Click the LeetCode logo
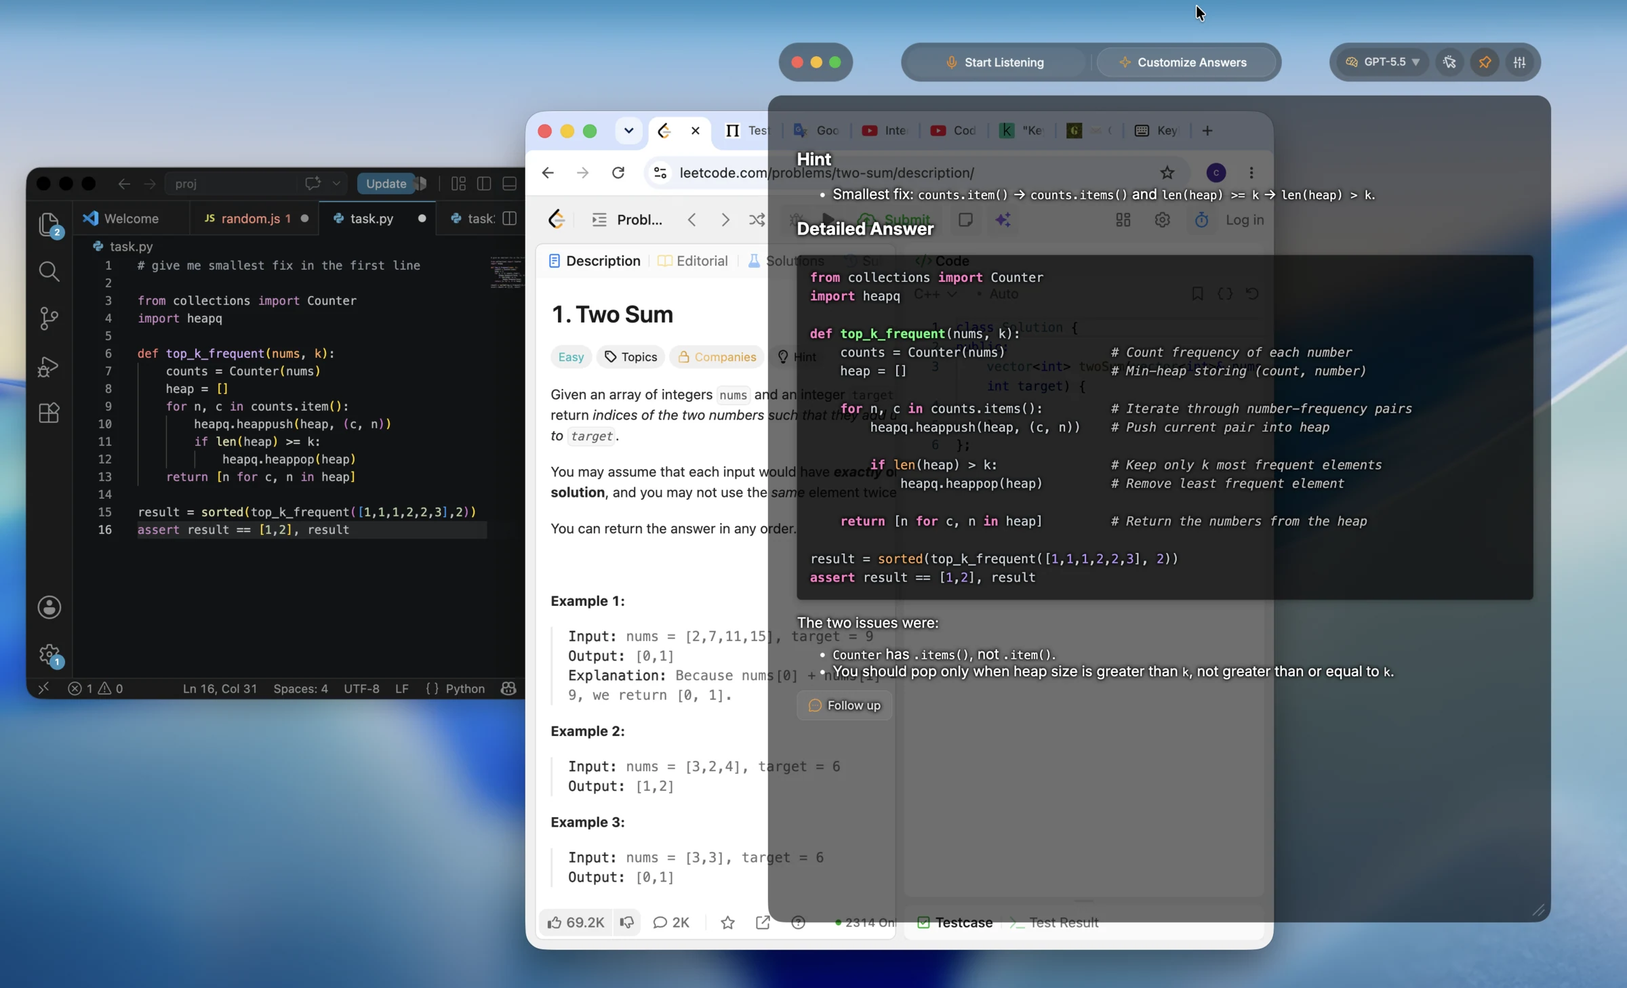 [557, 220]
